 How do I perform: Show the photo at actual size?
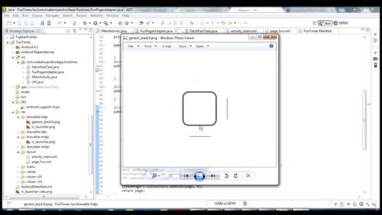171,176
